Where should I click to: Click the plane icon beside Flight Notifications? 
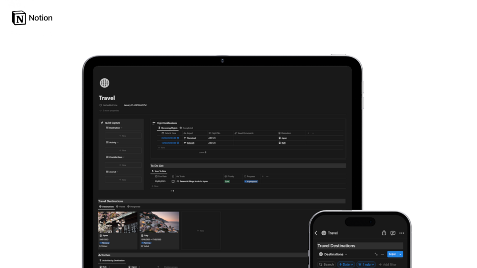click(x=154, y=123)
